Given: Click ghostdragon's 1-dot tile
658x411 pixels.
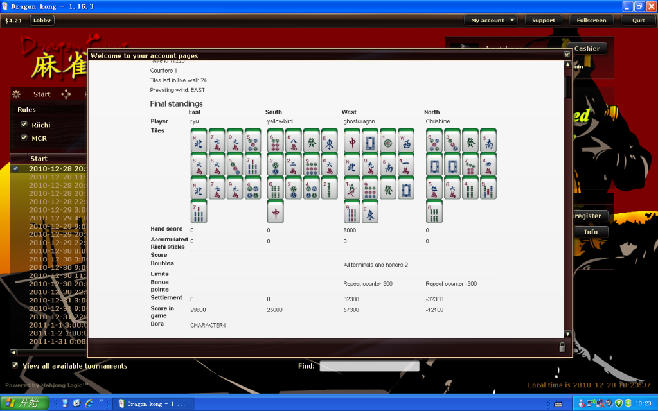Looking at the screenshot, I should click(388, 141).
